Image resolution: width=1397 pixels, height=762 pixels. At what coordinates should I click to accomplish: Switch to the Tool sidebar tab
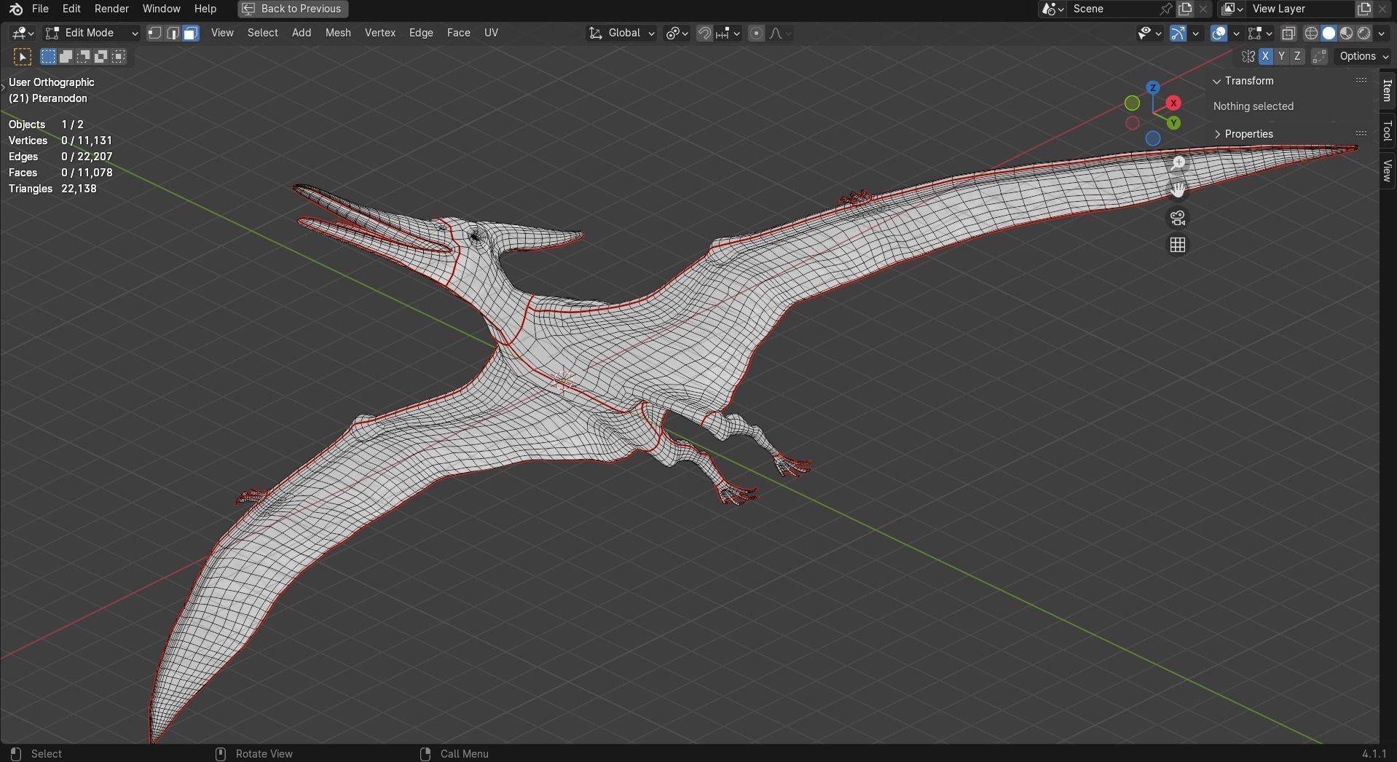1388,131
